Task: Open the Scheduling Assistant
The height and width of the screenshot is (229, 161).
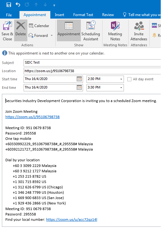Action: click(91, 31)
